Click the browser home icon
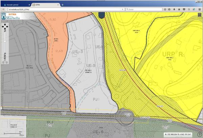Image resolution: width=203 pixels, height=138 pixels. (x=179, y=9)
